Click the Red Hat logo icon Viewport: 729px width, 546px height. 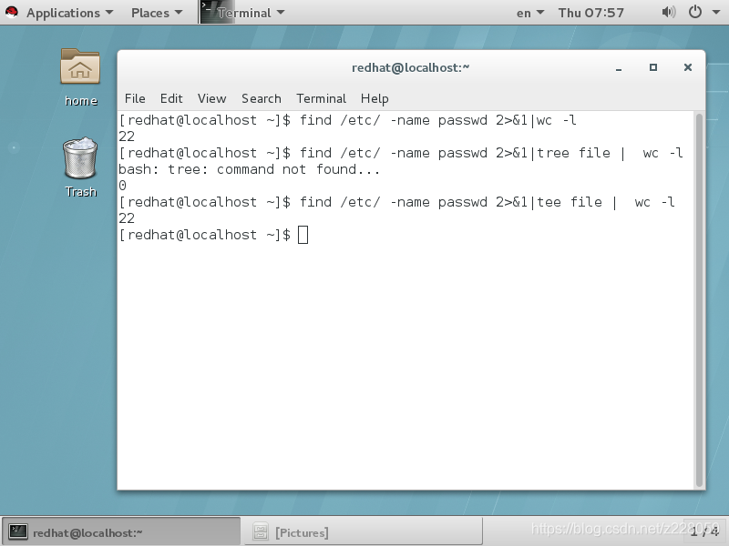click(12, 12)
